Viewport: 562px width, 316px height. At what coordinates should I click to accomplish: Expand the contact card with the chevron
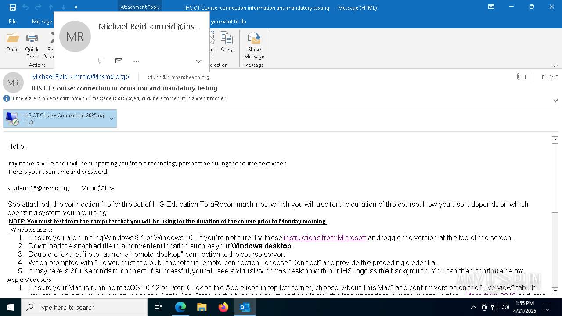pyautogui.click(x=198, y=61)
